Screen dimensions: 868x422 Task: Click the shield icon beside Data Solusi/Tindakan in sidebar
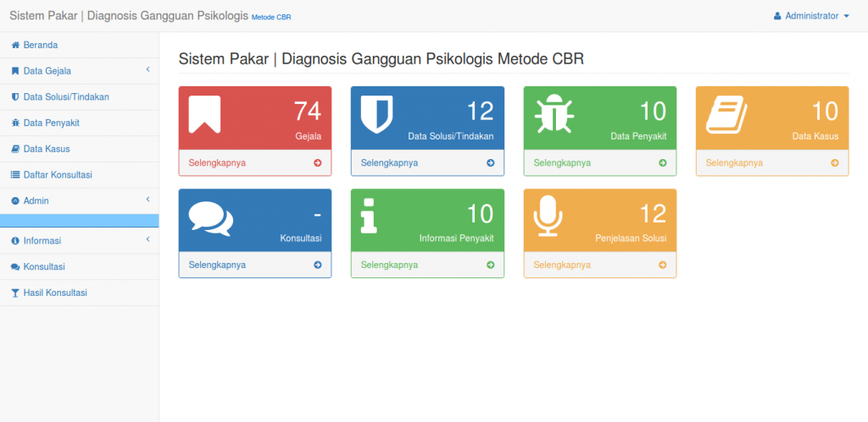15,97
